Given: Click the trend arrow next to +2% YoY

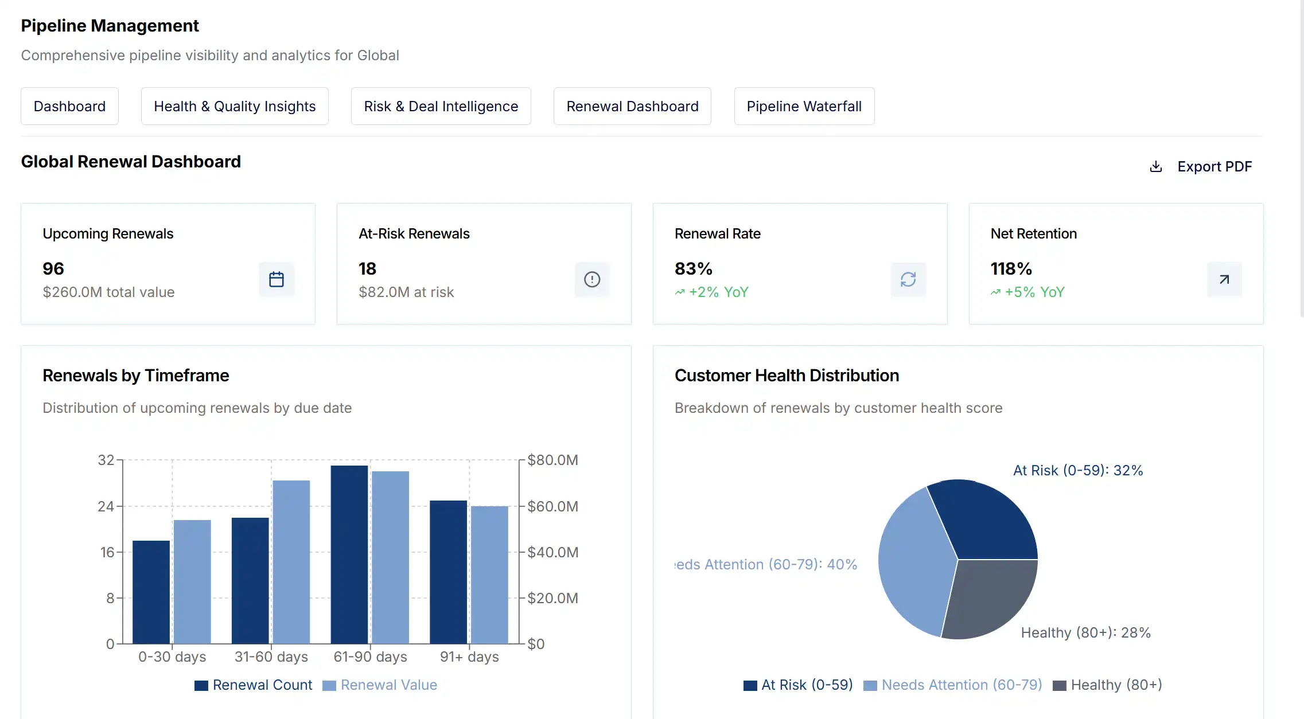Looking at the screenshot, I should coord(680,292).
